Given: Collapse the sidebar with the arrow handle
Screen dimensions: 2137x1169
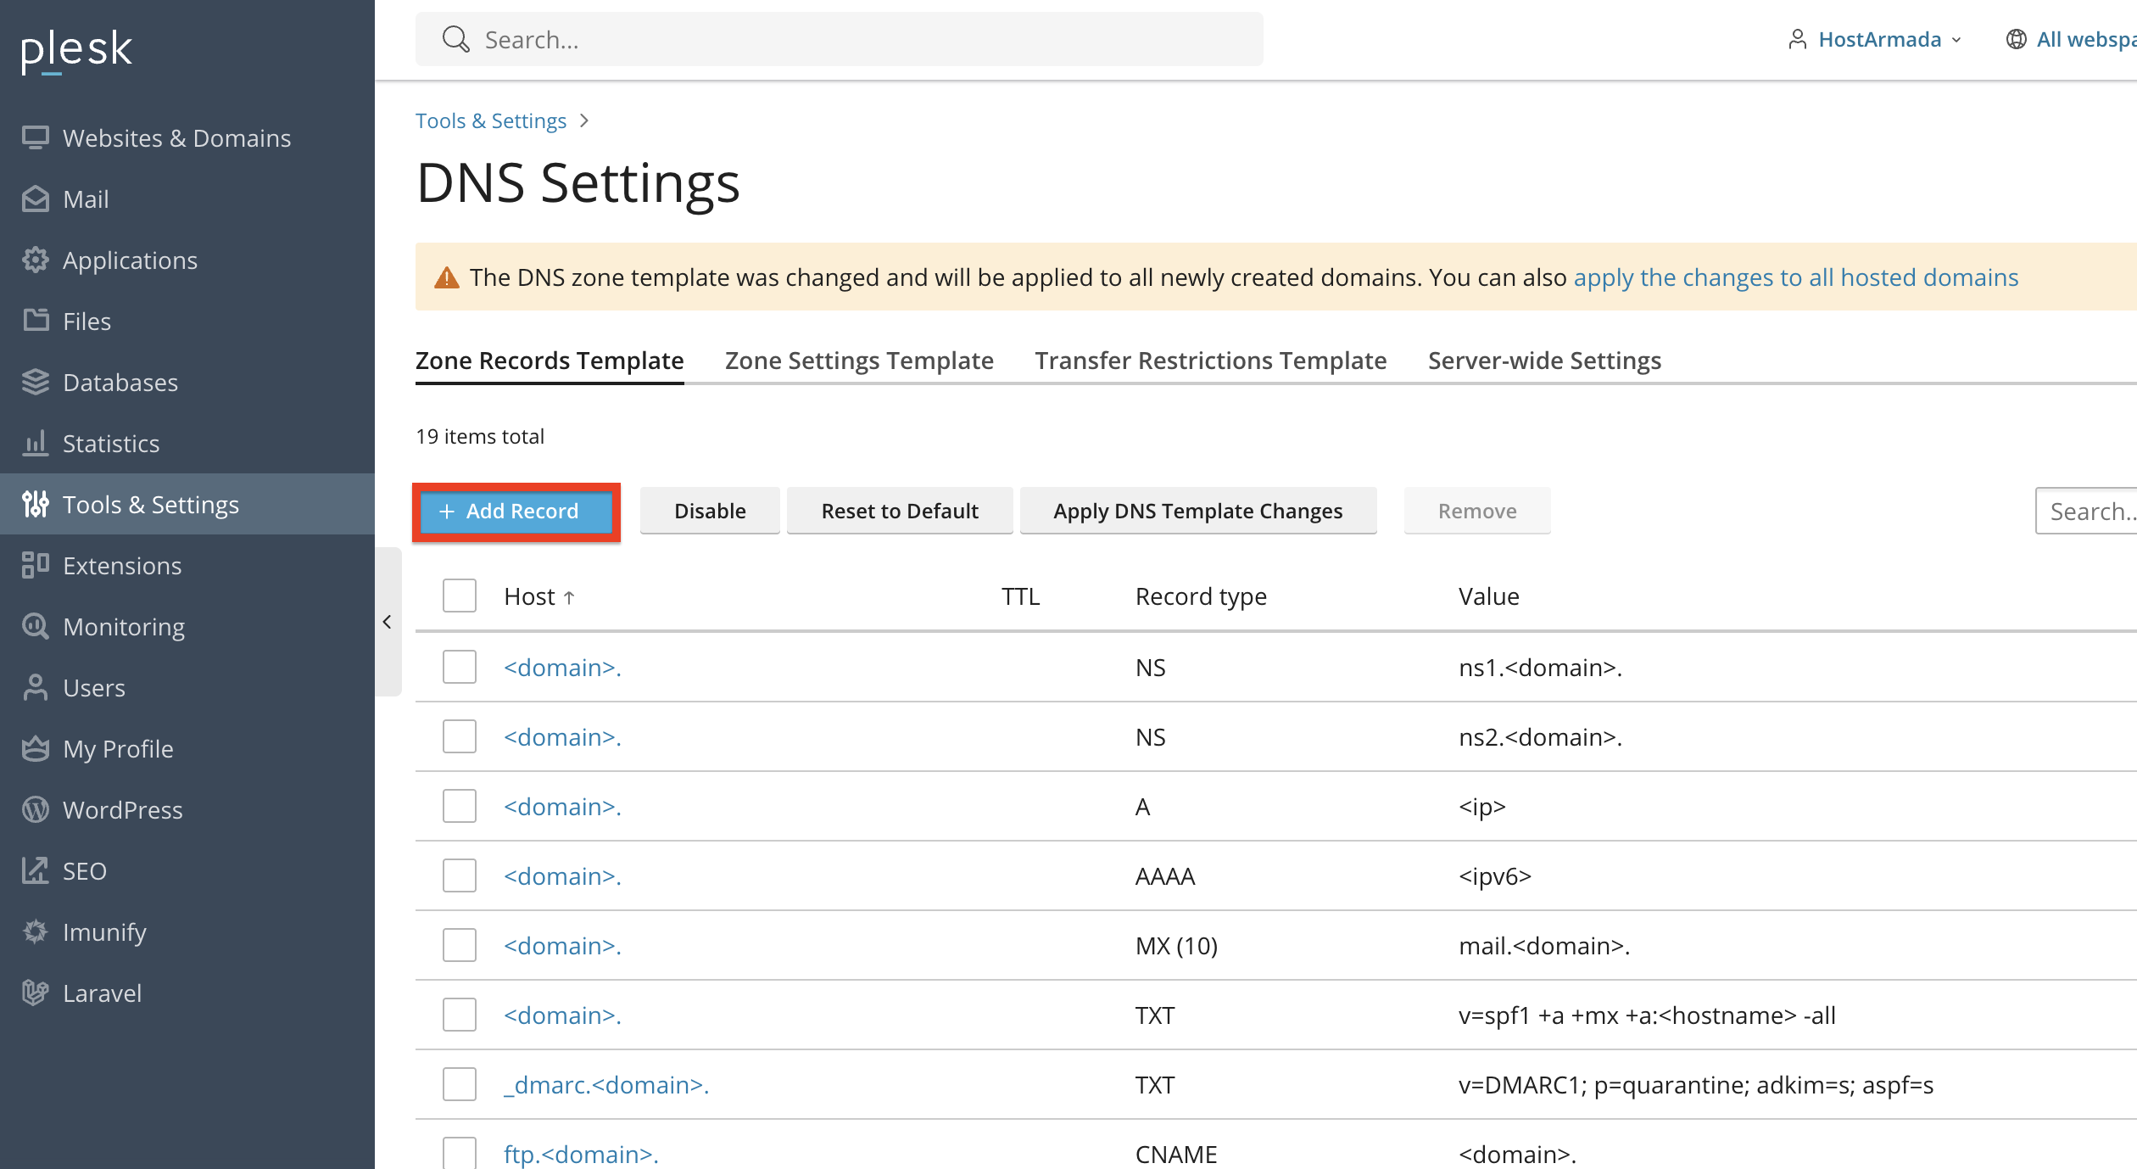Looking at the screenshot, I should click(388, 622).
